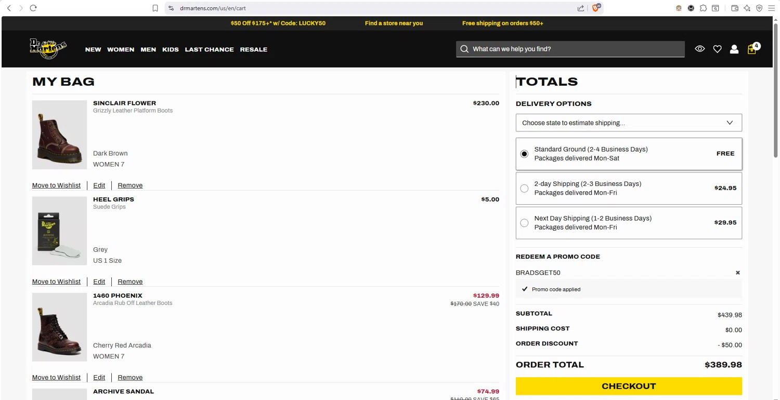Open 1460 Phoenix boot thumbnail
The height and width of the screenshot is (400, 780).
[59, 327]
